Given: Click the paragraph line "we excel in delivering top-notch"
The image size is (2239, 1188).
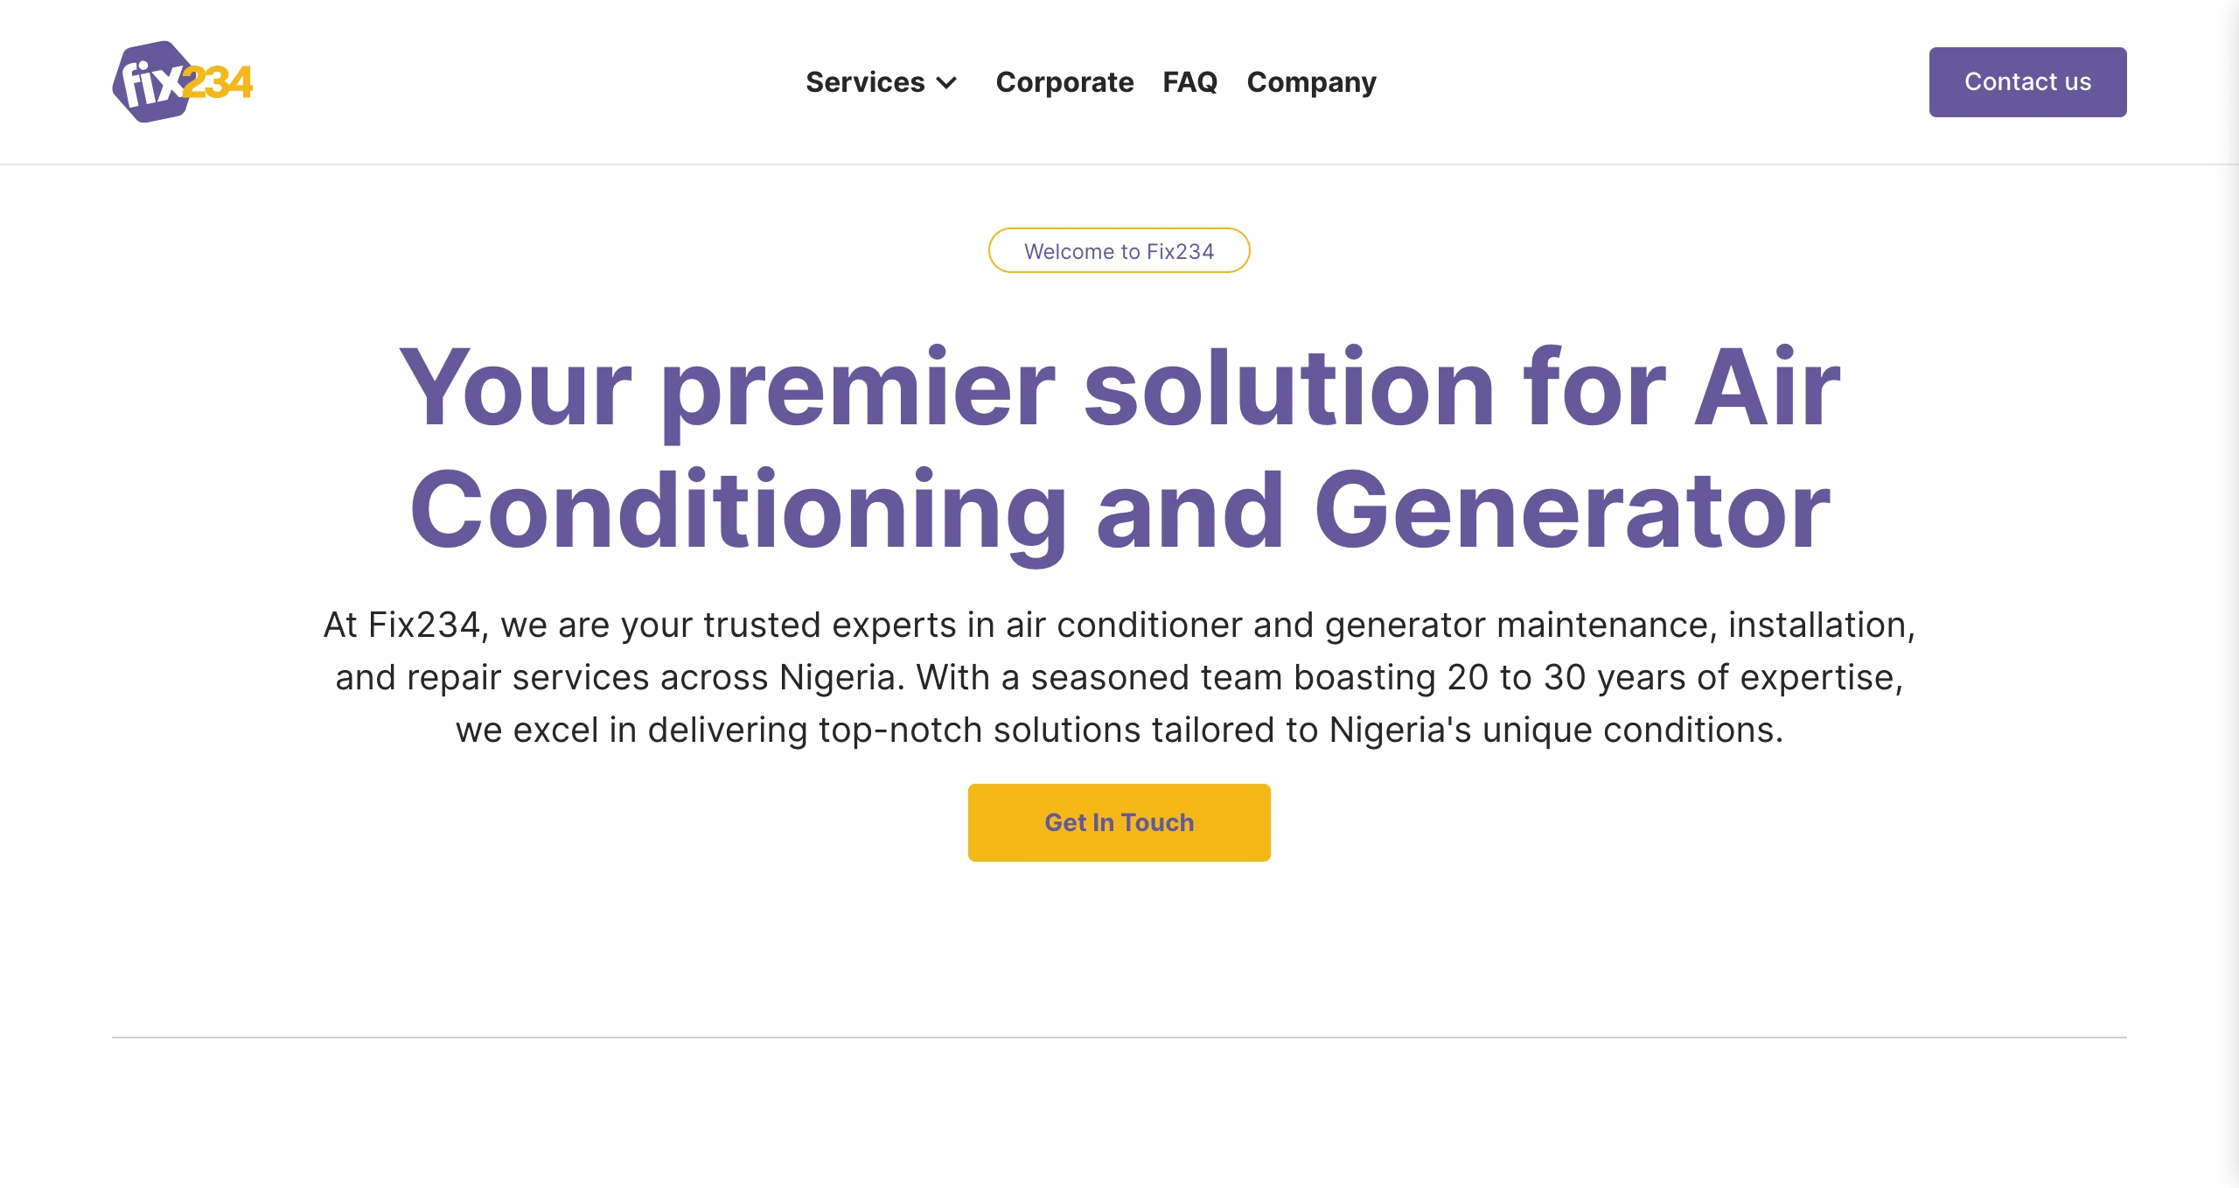Looking at the screenshot, I should [x=1119, y=730].
